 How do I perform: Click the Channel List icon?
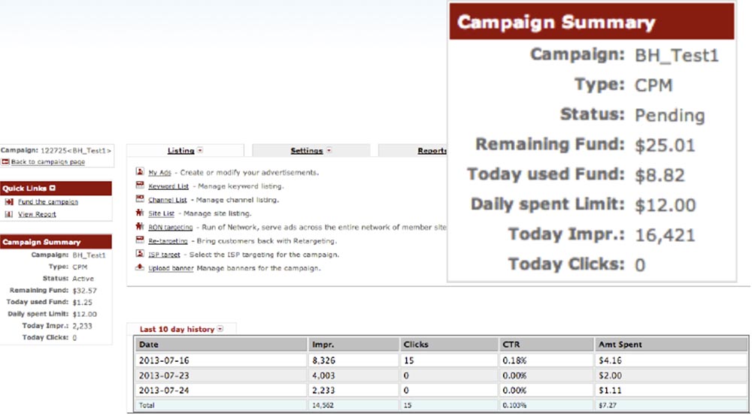point(140,199)
